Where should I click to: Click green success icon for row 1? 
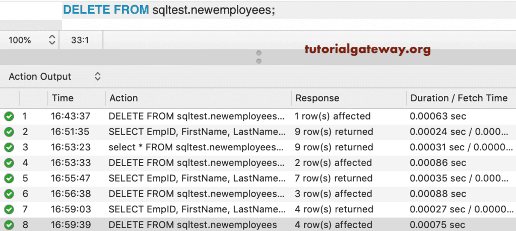[x=9, y=117]
